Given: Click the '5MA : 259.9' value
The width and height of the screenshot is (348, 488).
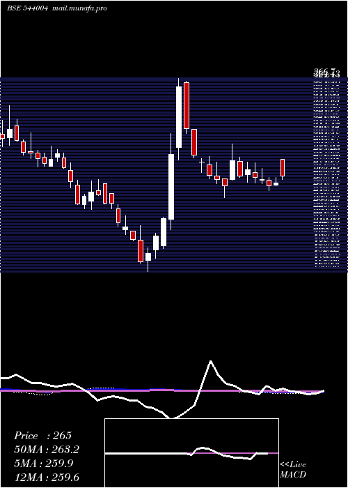Looking at the screenshot, I should point(44,464).
